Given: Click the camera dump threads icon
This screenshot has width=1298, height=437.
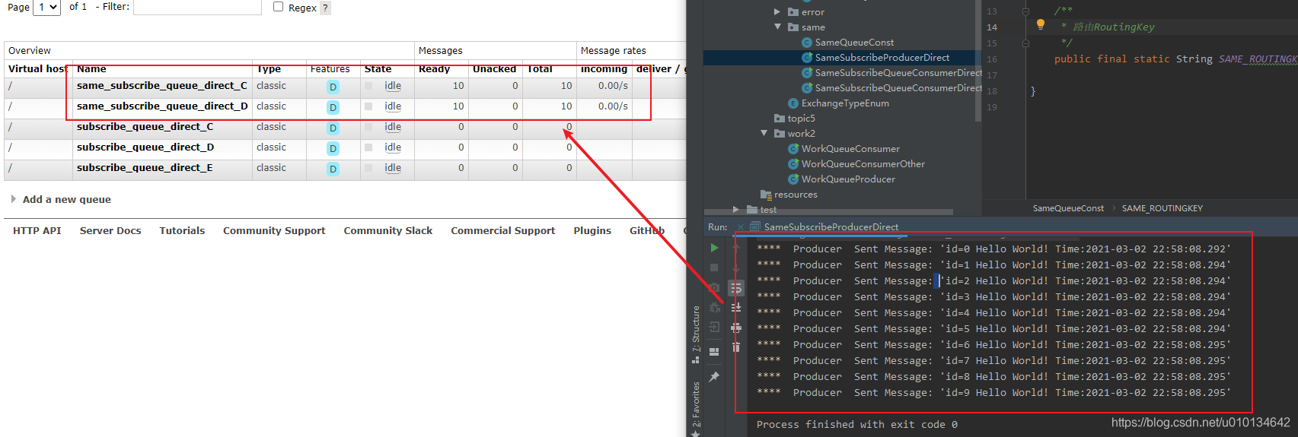Looking at the screenshot, I should pos(714,288).
